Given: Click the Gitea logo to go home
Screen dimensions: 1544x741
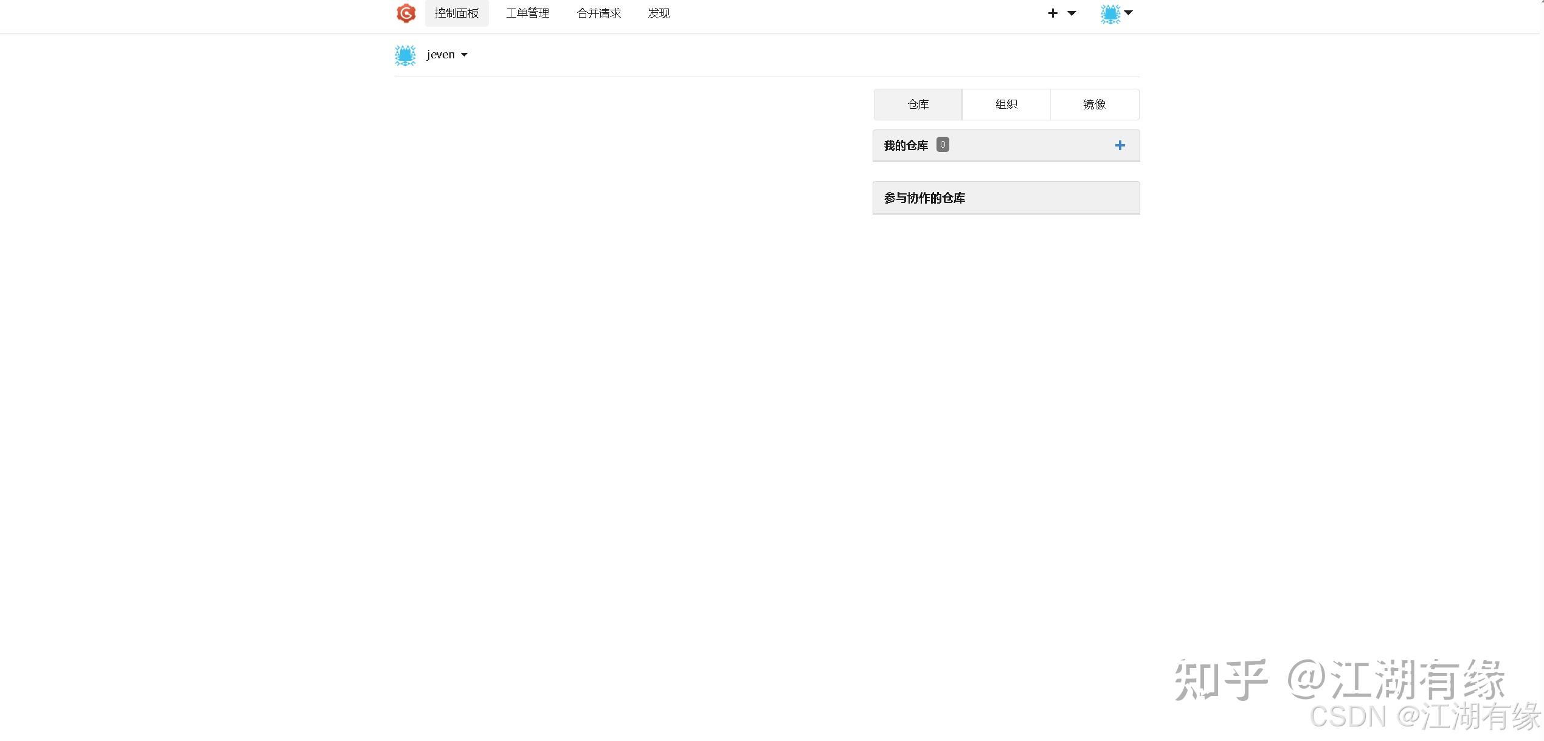Looking at the screenshot, I should (x=406, y=13).
